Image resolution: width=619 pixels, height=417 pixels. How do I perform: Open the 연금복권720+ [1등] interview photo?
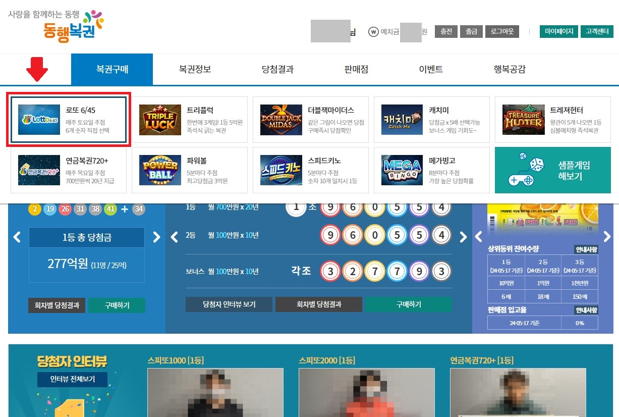coord(518,392)
